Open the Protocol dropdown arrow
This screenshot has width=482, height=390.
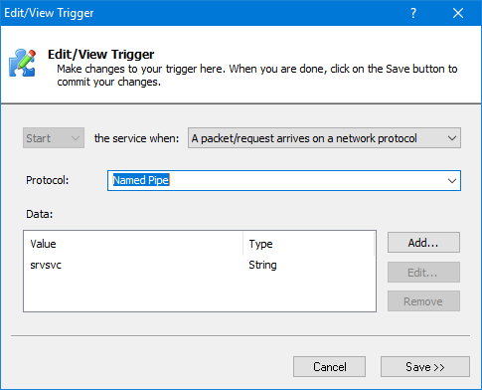[452, 180]
